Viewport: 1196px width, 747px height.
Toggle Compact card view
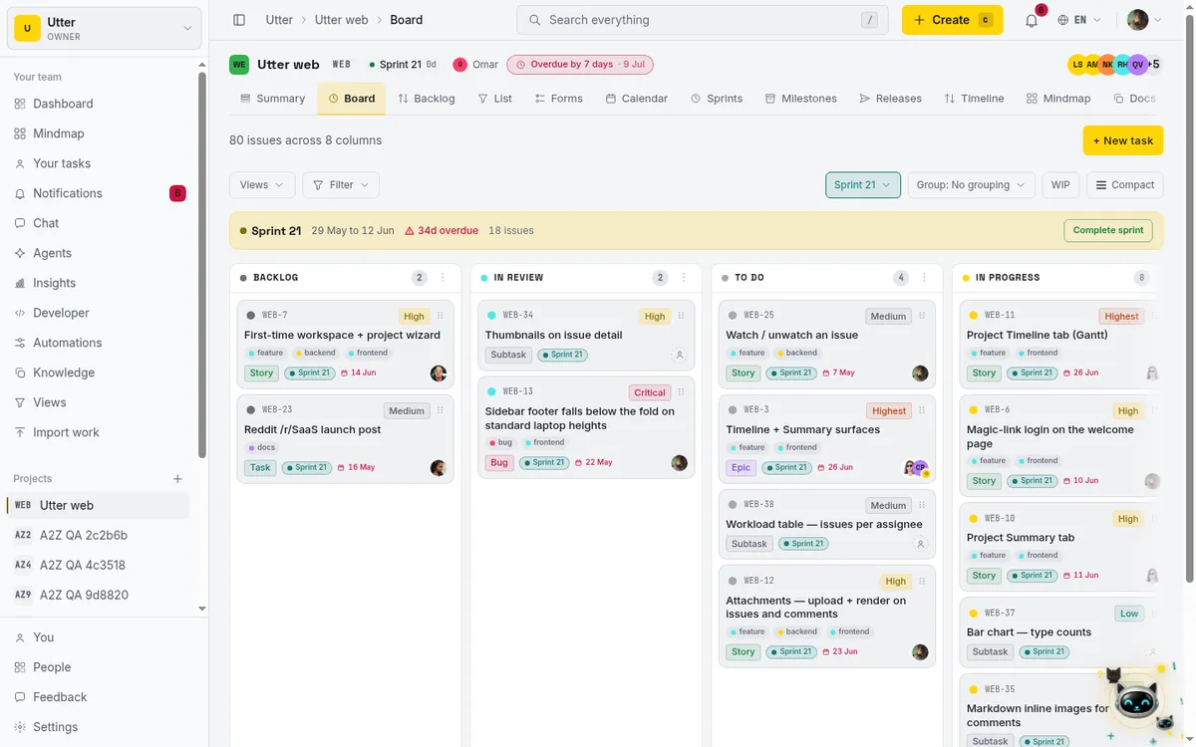1125,184
